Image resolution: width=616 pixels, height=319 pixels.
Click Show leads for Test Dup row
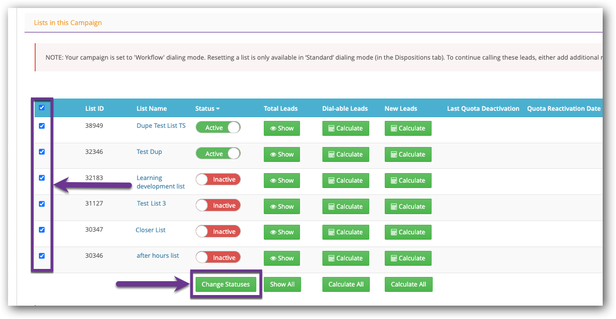[282, 154]
